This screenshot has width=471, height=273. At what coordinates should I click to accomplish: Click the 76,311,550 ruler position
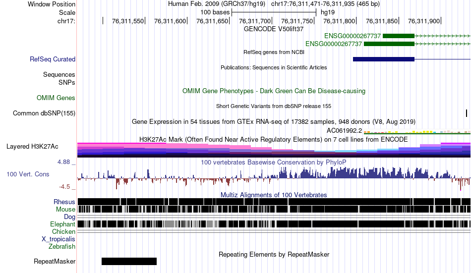click(x=128, y=21)
